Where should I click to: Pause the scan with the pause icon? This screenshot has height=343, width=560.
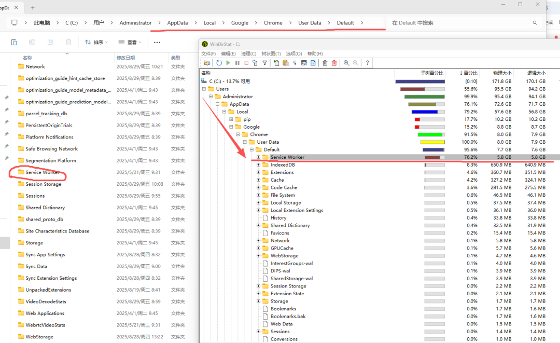coord(237,63)
